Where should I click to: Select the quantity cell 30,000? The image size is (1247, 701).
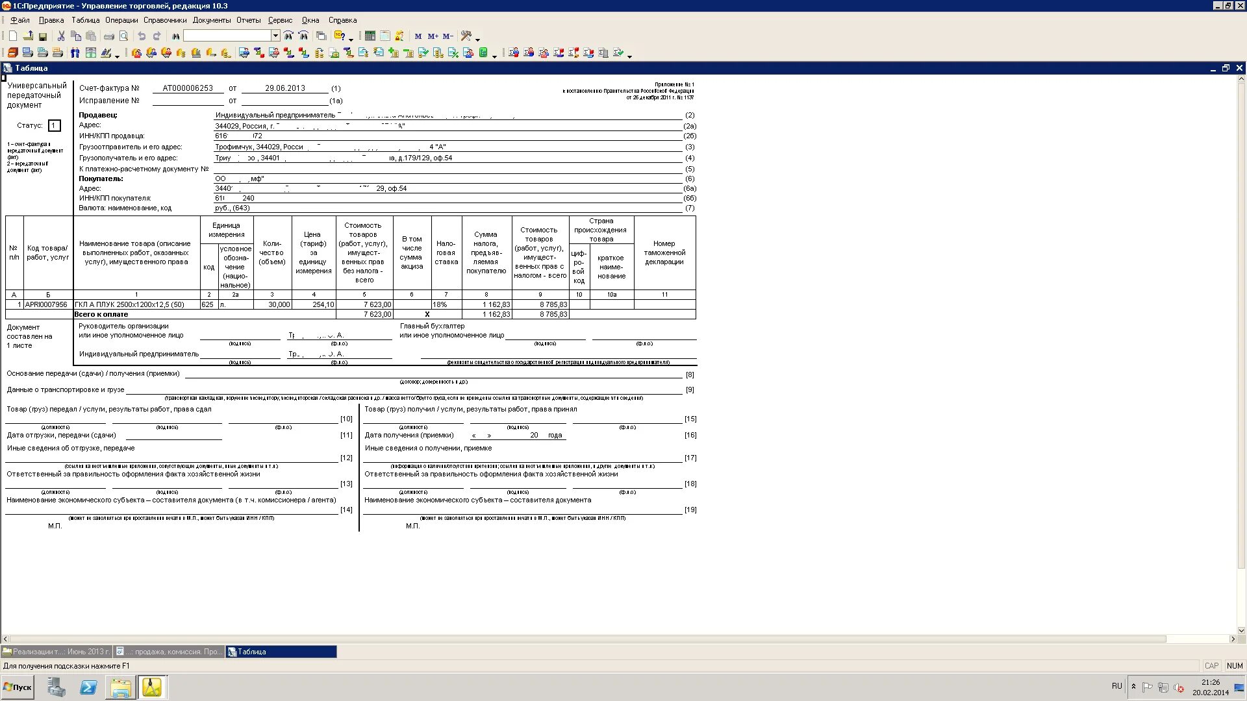[272, 304]
